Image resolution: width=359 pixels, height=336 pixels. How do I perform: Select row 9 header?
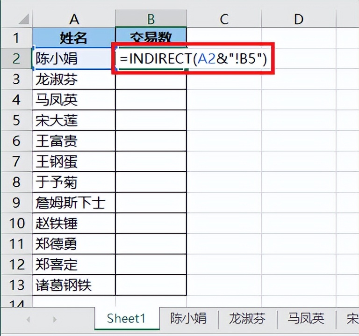[16, 203]
